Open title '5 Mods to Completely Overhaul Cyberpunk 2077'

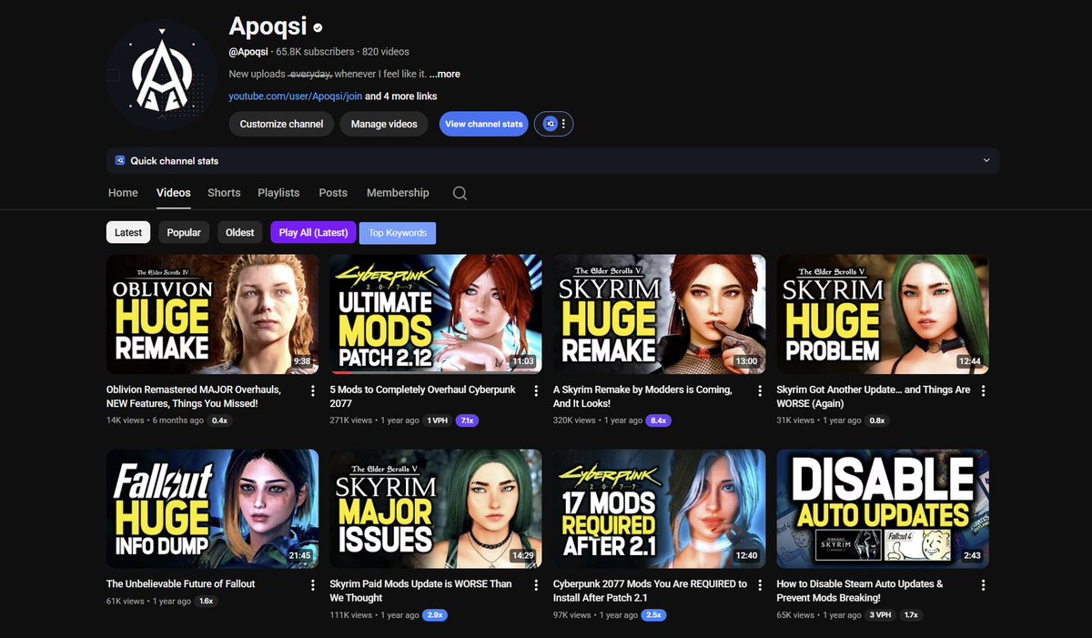tap(423, 397)
